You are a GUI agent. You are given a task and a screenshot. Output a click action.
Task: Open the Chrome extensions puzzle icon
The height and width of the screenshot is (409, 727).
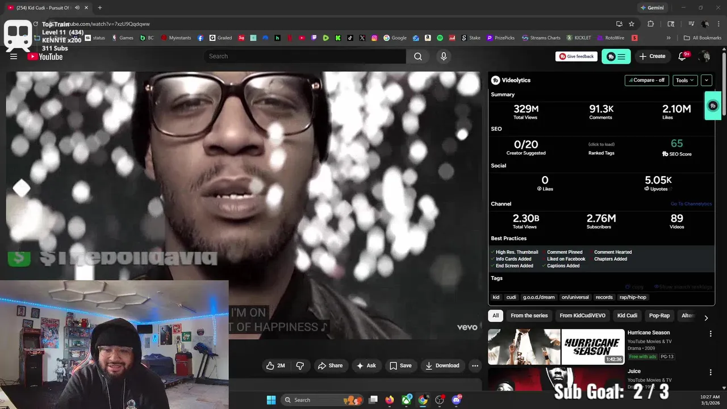(651, 24)
